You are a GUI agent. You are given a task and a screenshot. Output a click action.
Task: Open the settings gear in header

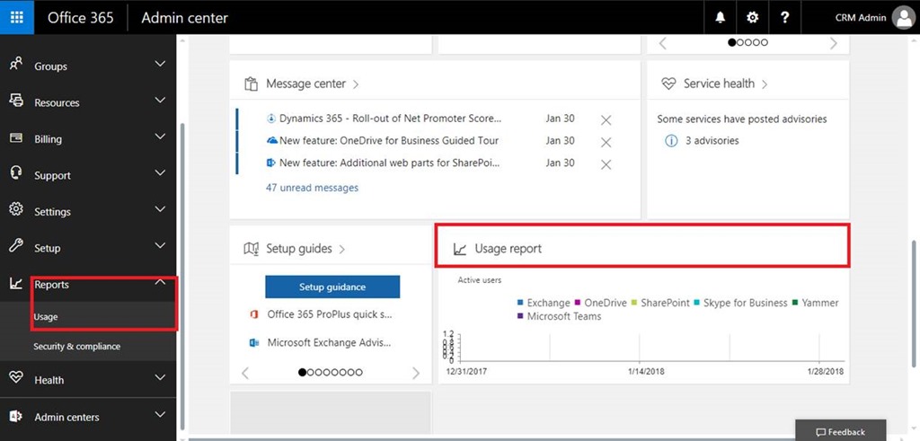[753, 18]
